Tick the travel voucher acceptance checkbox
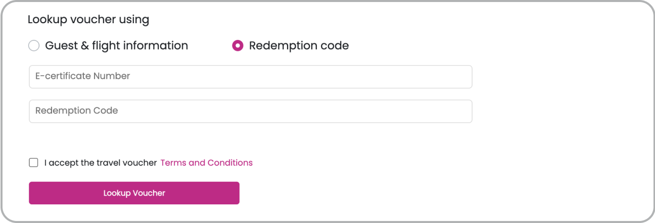 pos(34,162)
